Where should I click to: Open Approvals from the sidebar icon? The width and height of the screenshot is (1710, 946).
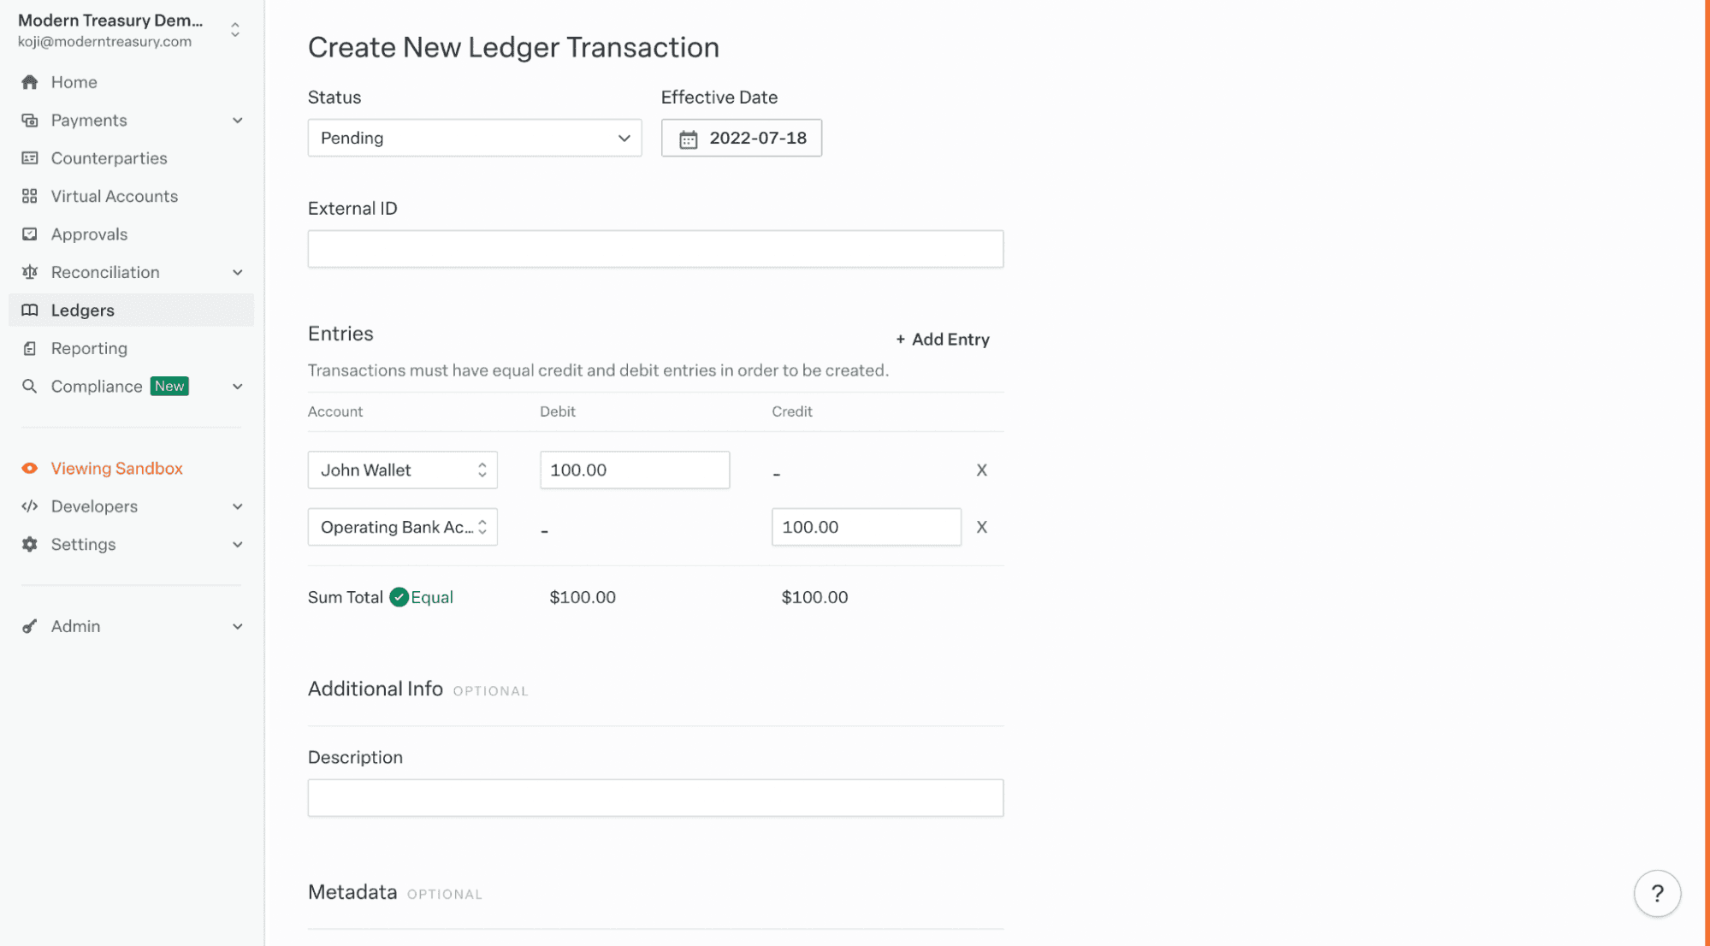click(x=30, y=234)
